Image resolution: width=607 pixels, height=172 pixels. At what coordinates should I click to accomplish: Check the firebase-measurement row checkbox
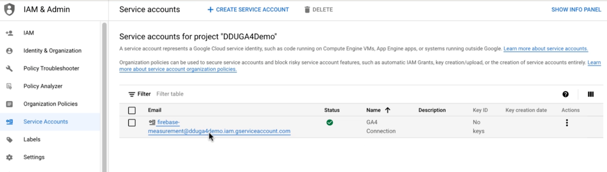(x=132, y=123)
